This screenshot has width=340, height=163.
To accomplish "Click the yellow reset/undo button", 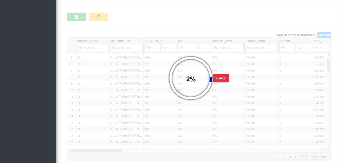I will click(x=99, y=17).
